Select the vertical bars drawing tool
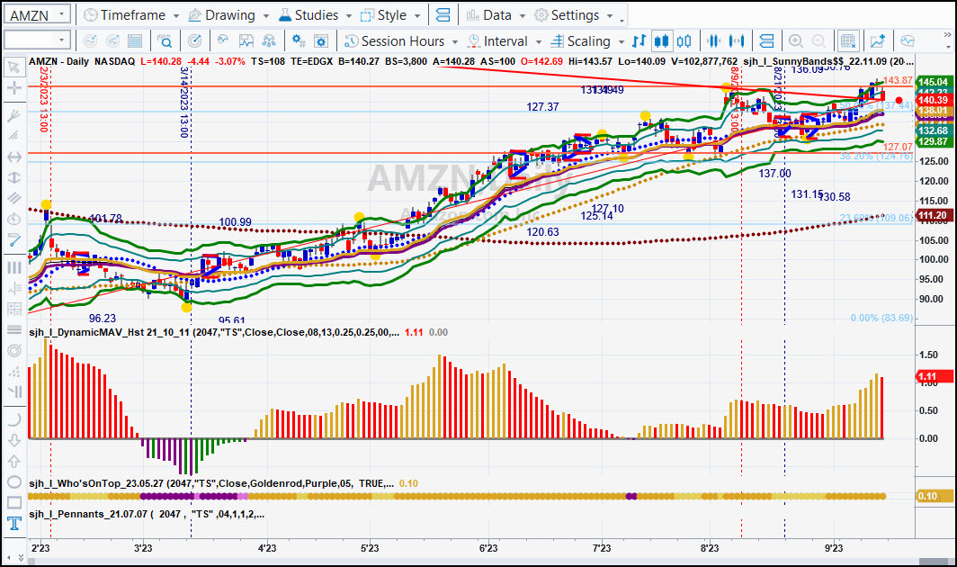The image size is (957, 567). click(13, 267)
